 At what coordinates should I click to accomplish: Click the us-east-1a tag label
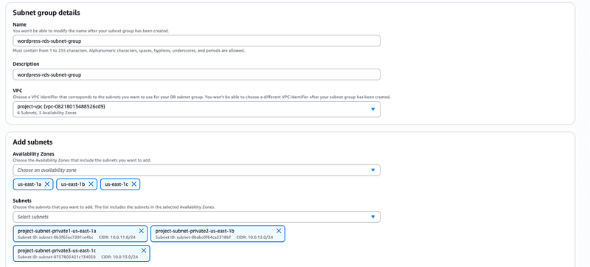[x=29, y=184]
